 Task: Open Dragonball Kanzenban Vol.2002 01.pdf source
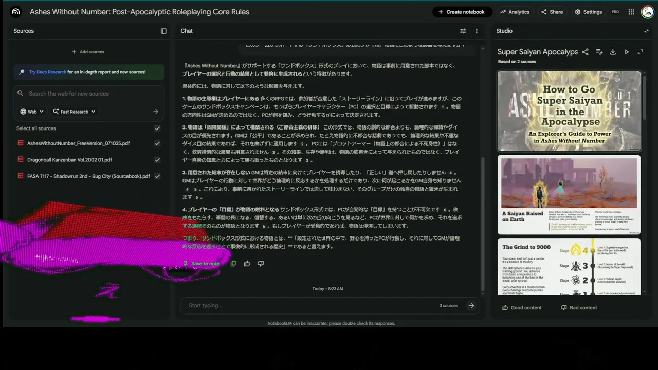(x=69, y=160)
